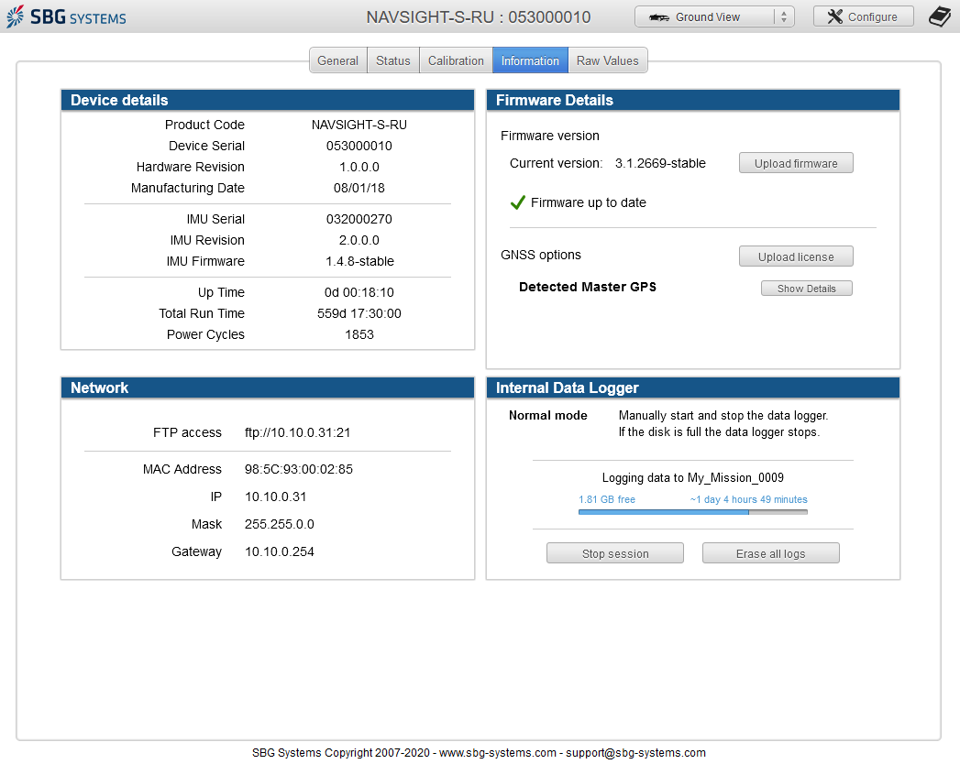Switch to the General tab
960x764 pixels.
click(x=338, y=60)
